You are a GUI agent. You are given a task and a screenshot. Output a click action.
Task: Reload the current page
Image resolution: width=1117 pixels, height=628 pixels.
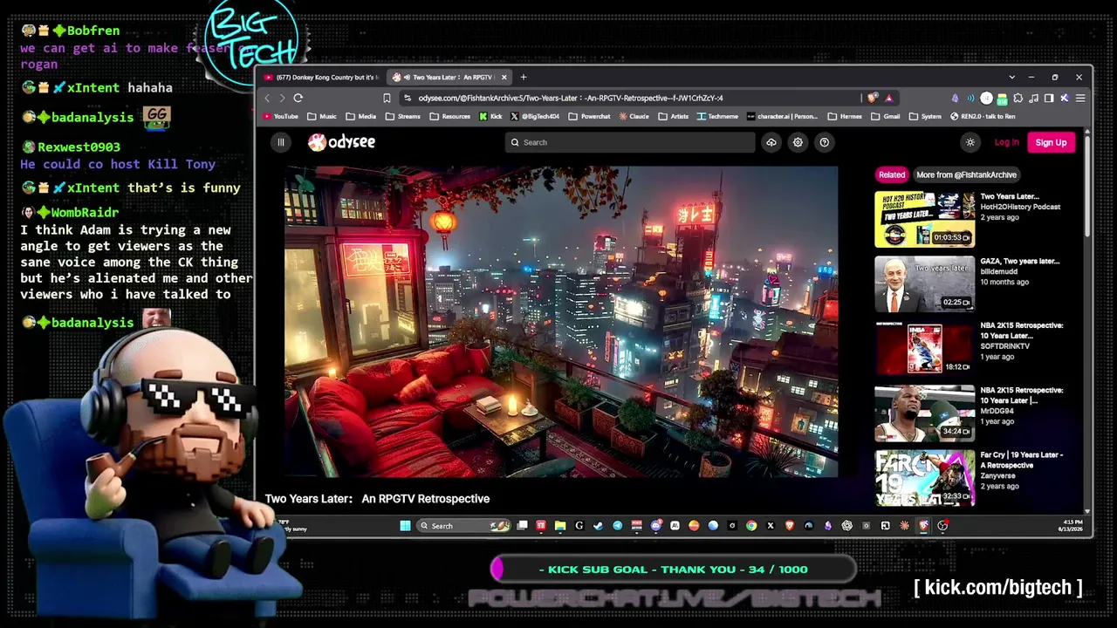[x=298, y=98]
